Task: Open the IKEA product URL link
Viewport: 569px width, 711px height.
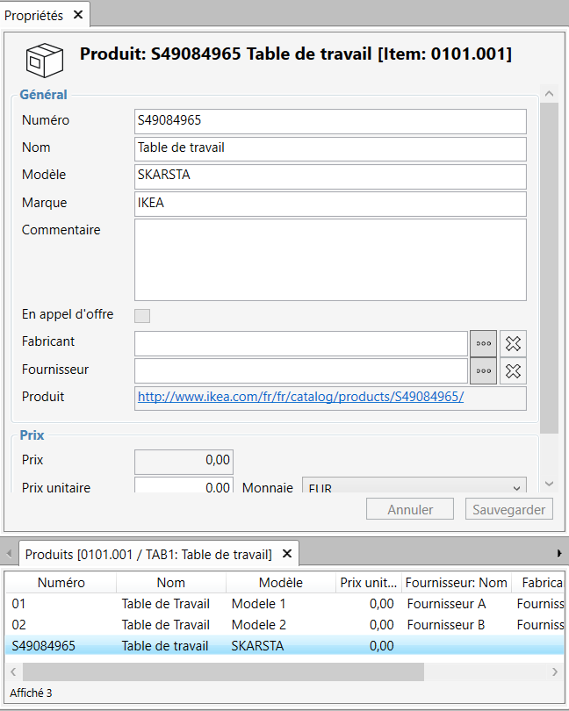Action: tap(300, 397)
